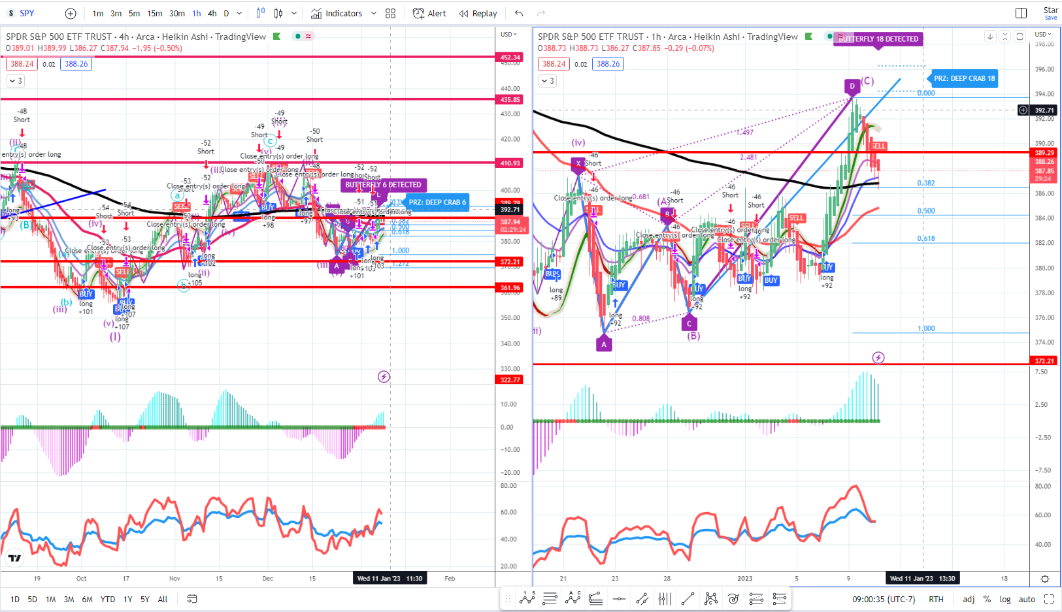Expand the chart type dropdown arrow

click(x=294, y=13)
